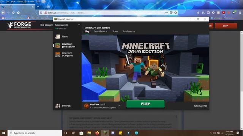The width and height of the screenshot is (243, 136).
Task: Open the Firefox View menu
Action: 13,1
